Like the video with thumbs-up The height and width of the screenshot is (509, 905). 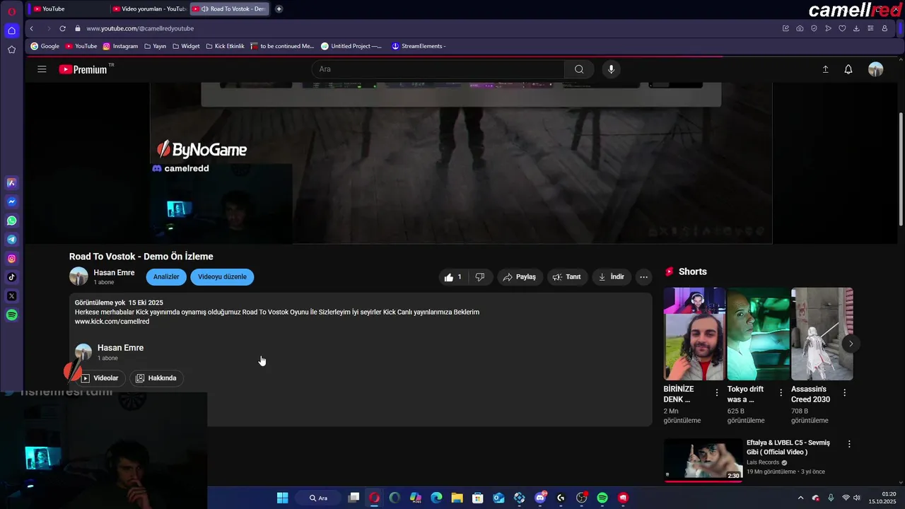click(x=452, y=277)
